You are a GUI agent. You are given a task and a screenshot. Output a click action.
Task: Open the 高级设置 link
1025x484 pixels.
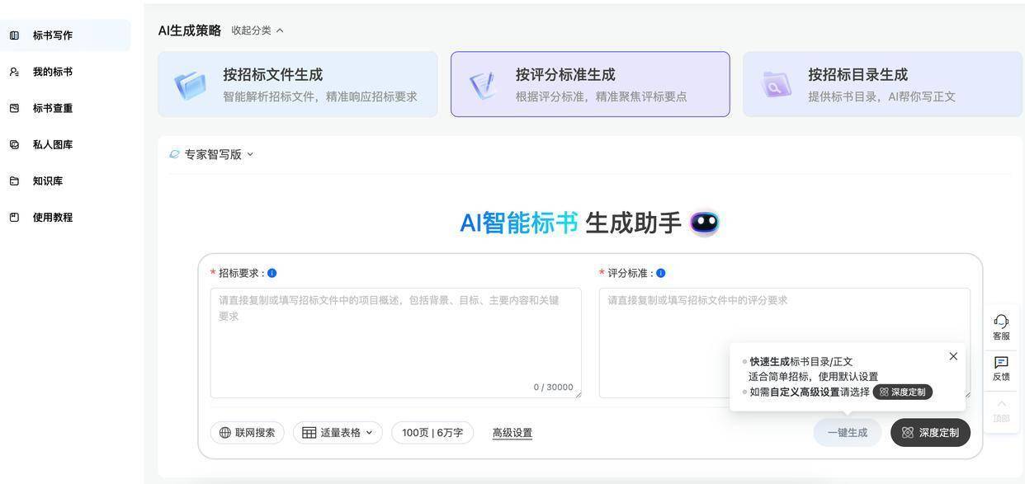click(x=512, y=433)
